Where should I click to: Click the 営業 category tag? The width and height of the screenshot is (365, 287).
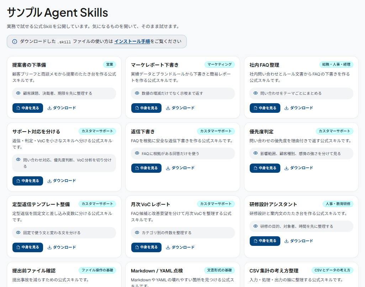point(110,65)
